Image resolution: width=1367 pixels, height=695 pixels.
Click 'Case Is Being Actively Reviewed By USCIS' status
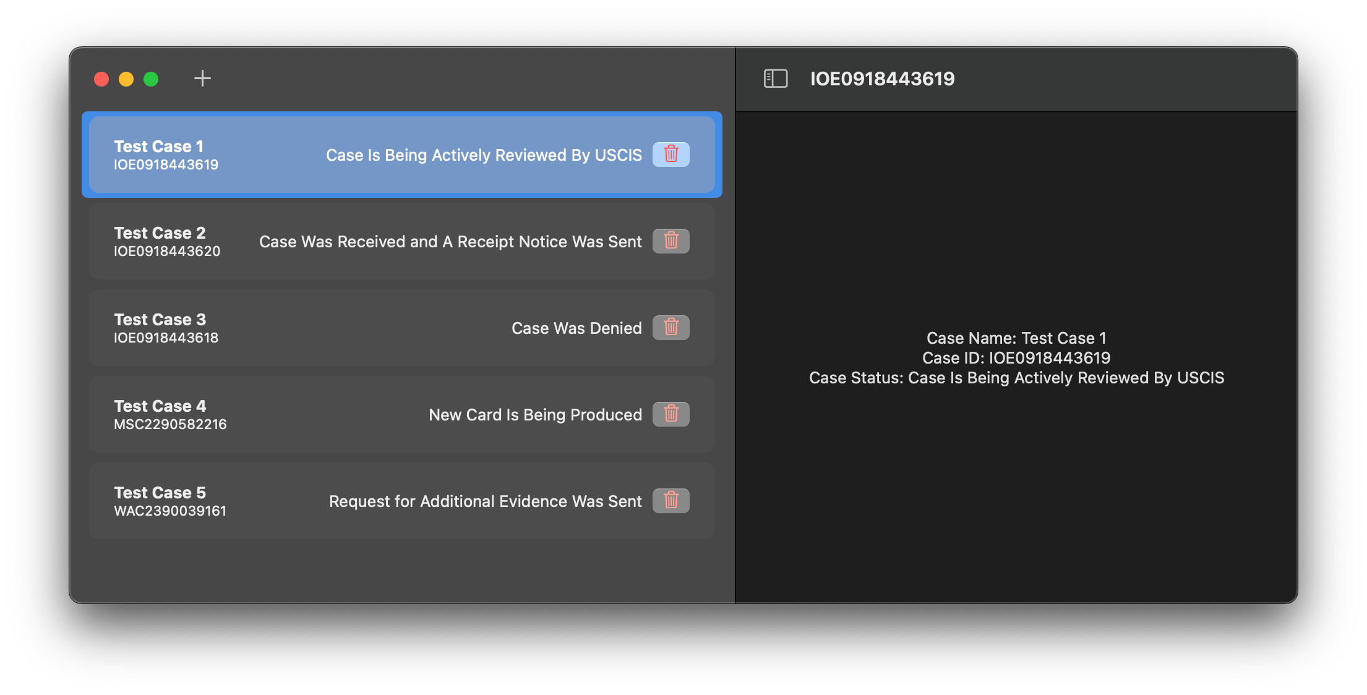point(484,155)
